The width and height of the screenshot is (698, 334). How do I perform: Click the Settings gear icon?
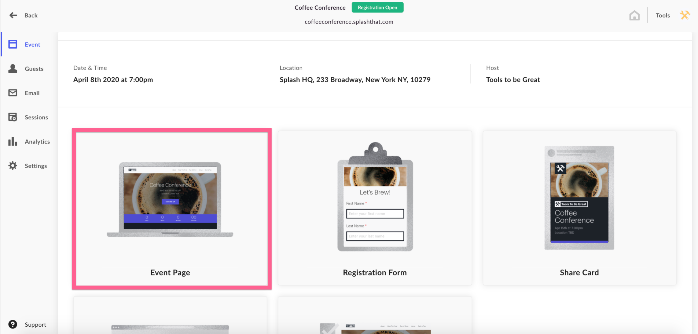tap(13, 165)
